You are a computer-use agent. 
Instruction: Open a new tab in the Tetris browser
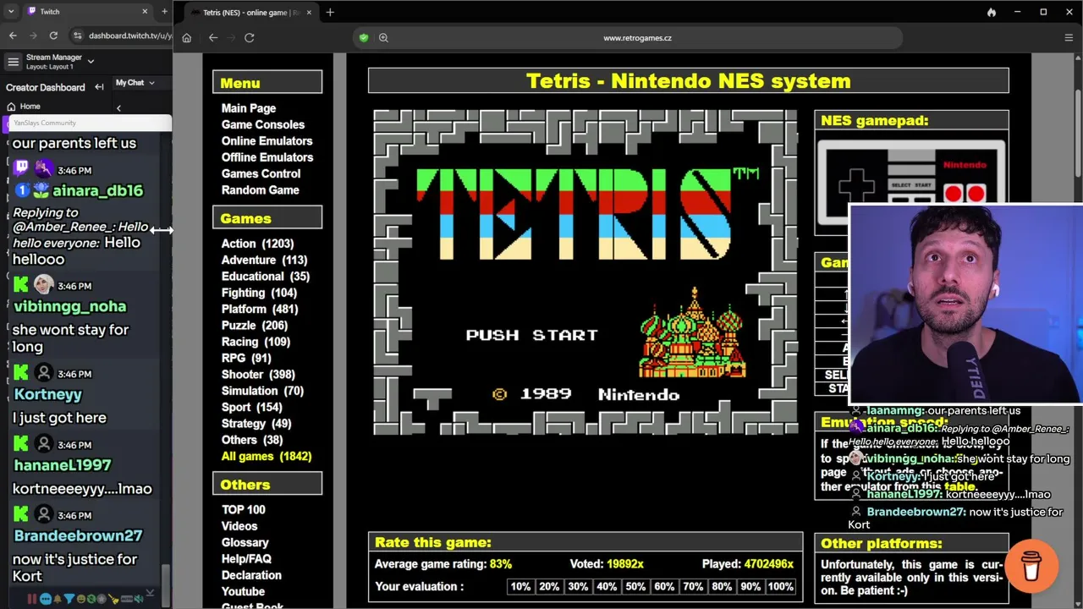tap(330, 13)
